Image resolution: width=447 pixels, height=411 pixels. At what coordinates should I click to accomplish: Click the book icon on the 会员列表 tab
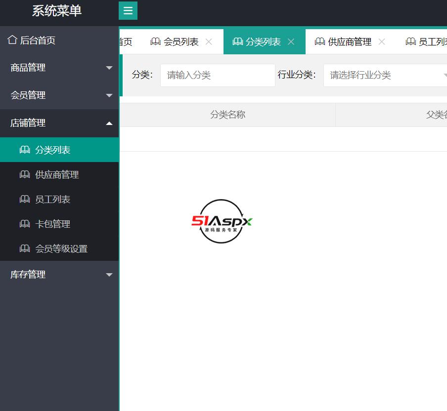pyautogui.click(x=156, y=41)
